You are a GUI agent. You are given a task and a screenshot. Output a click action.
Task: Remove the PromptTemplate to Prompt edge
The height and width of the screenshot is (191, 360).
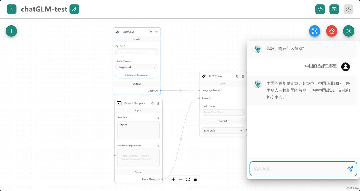(x=181, y=139)
